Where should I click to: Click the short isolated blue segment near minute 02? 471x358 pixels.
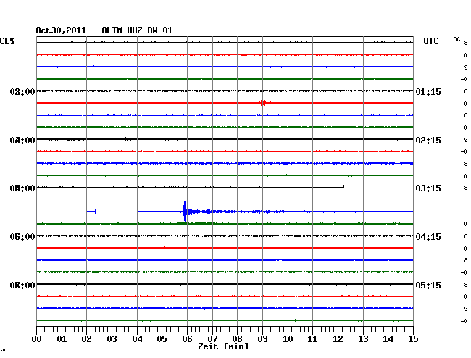tap(91, 212)
